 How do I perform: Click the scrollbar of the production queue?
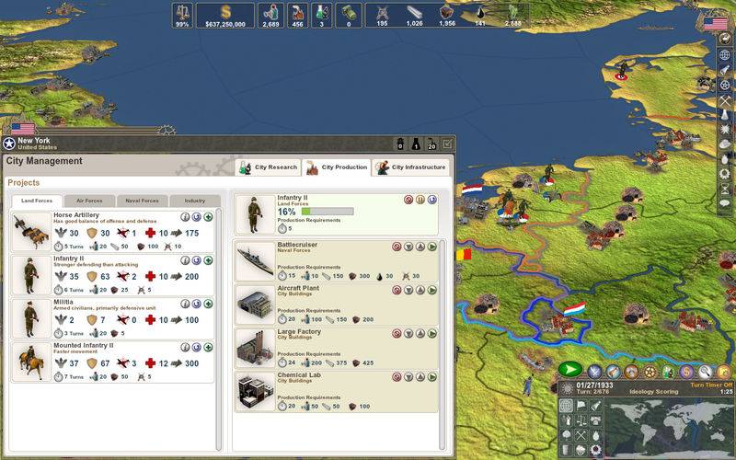tap(442, 345)
